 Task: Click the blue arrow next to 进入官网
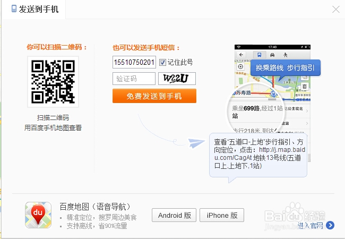click(330, 225)
